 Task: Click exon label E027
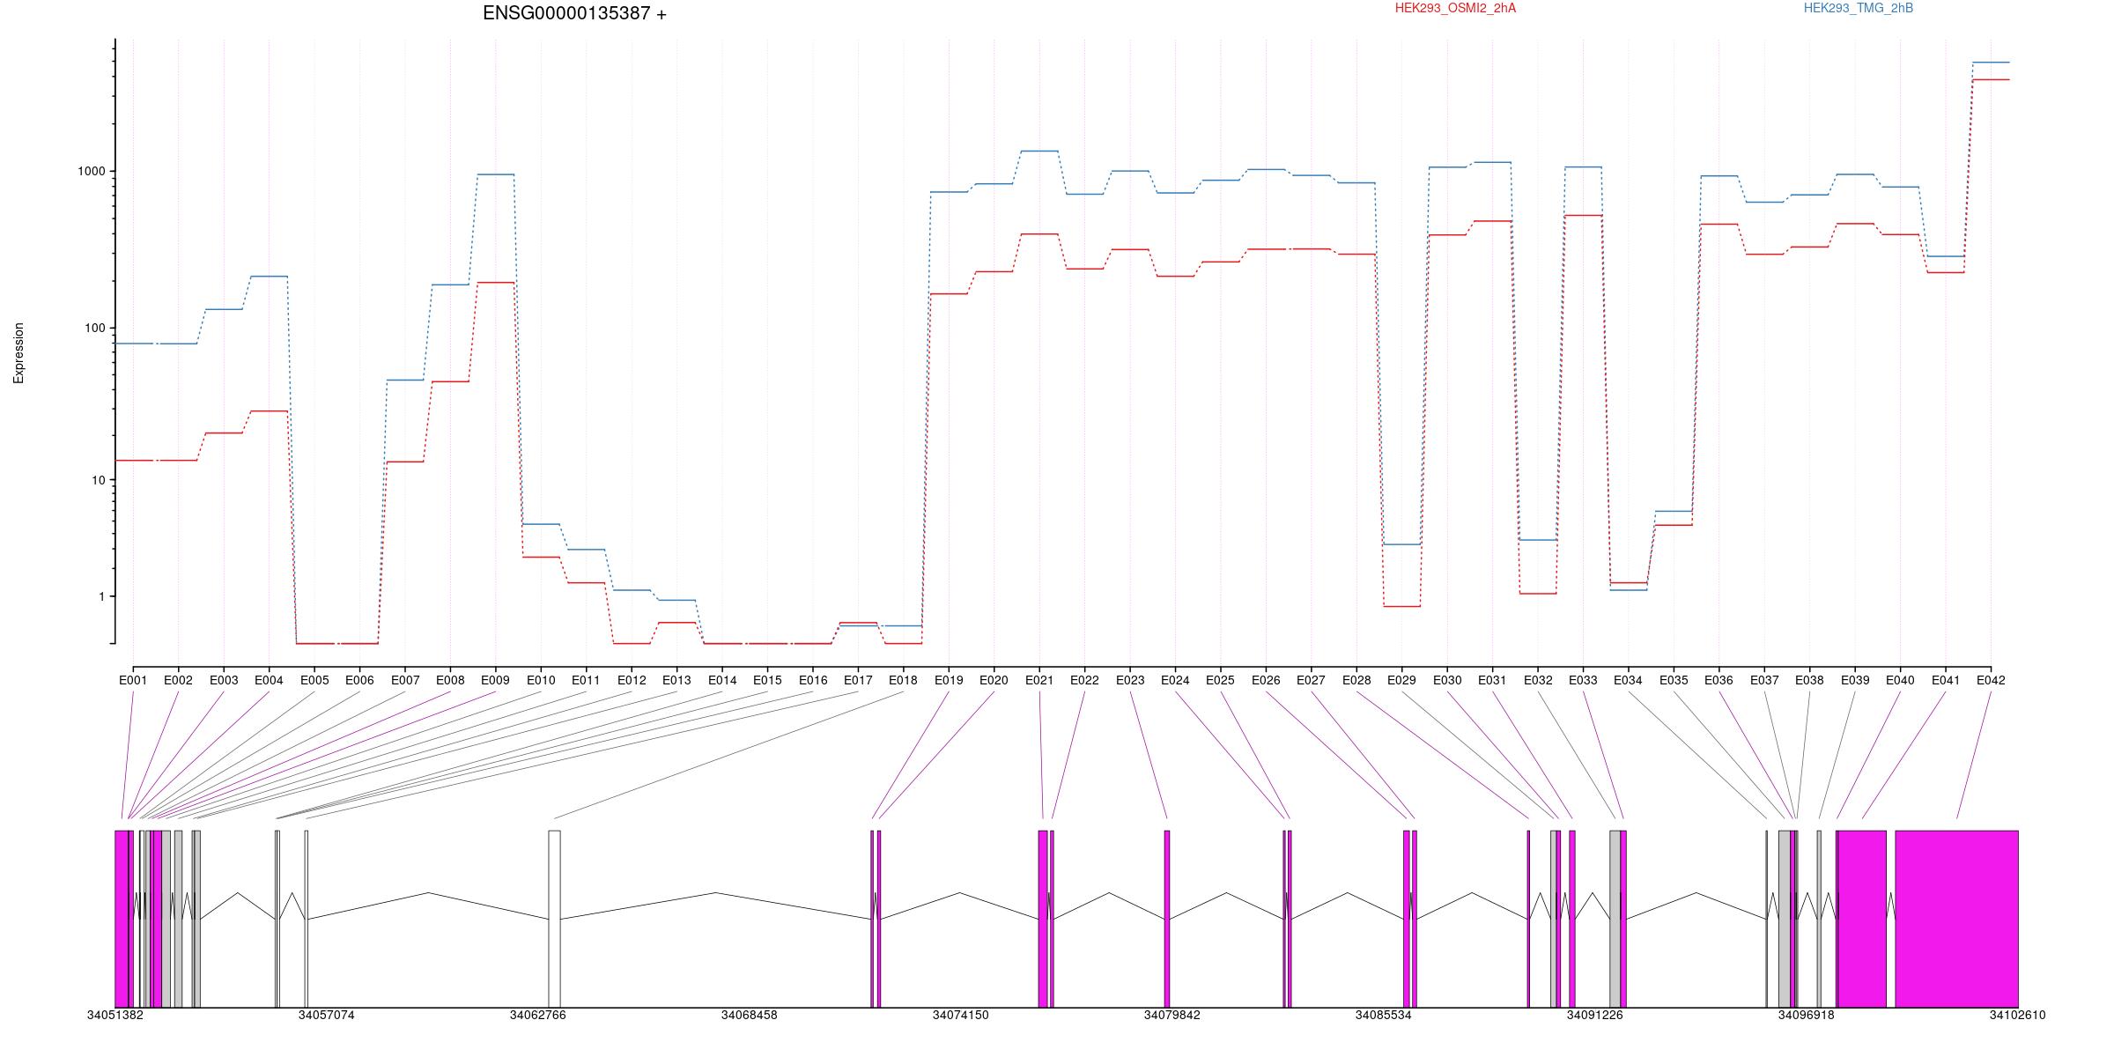[x=1311, y=680]
